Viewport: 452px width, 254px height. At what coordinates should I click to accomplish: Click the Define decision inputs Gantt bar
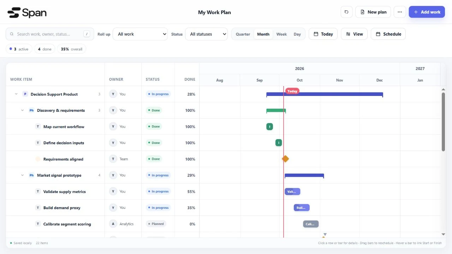click(x=279, y=143)
